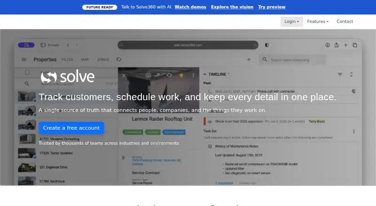Screen dimensions: 376x206
Task: Click the share arrow icon over the photo
Action: point(157,75)
